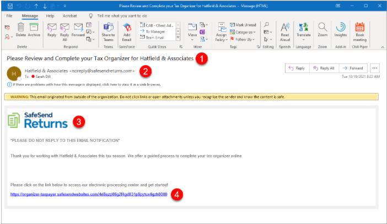
Task: Run the Team Email quick step
Action: [x=152, y=38]
